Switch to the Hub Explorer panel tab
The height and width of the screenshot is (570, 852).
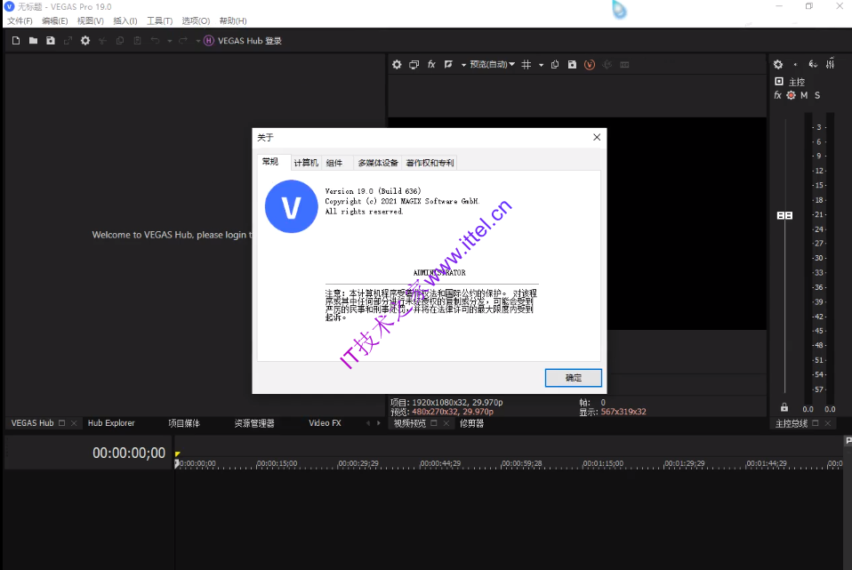111,422
